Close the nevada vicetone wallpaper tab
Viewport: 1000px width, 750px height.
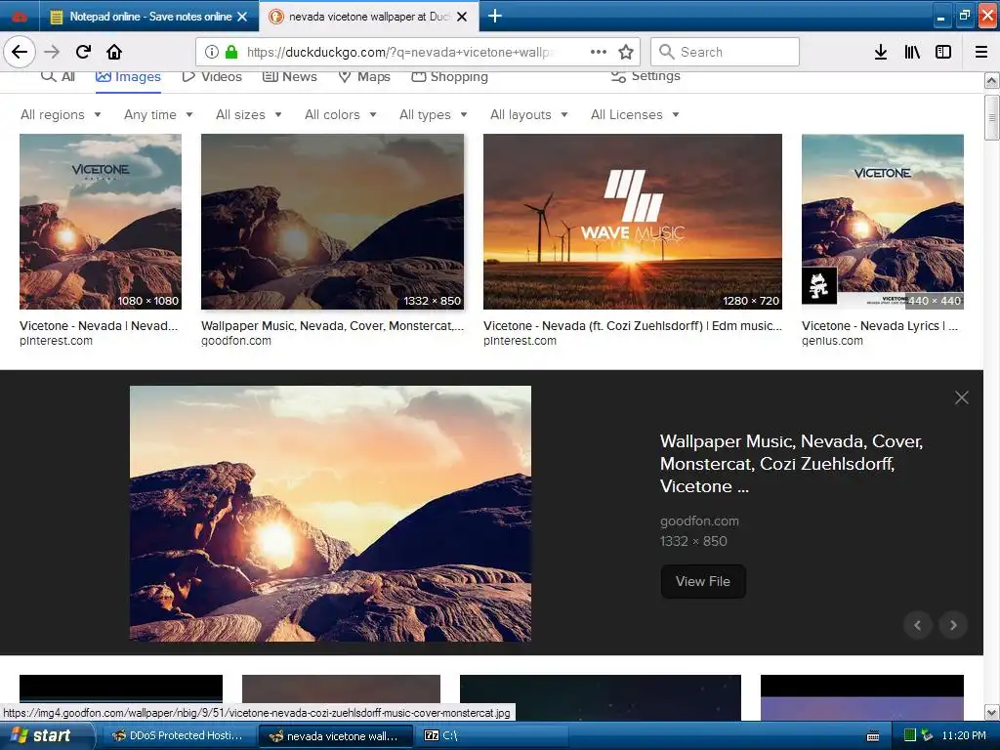[x=462, y=17]
